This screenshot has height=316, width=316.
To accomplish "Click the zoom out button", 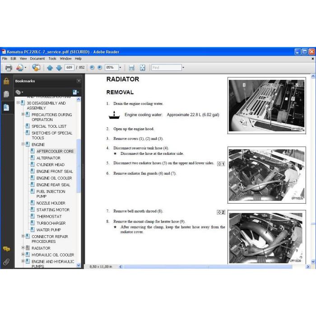I will tap(92, 68).
